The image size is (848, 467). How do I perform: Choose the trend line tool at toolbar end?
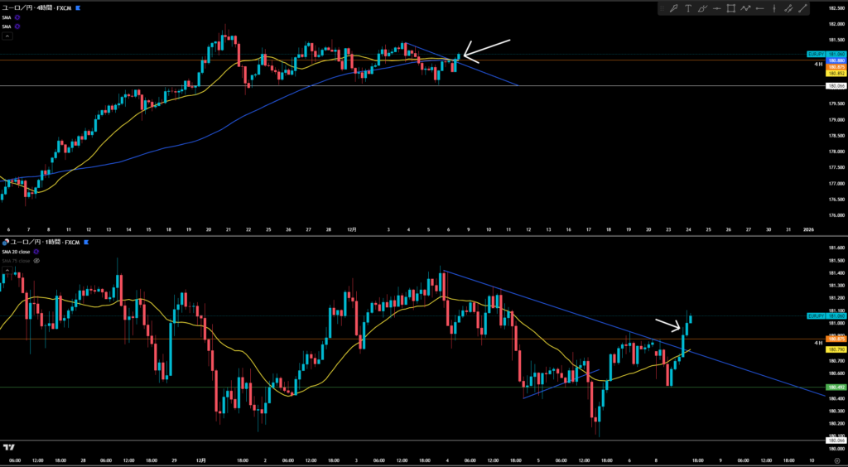point(802,9)
